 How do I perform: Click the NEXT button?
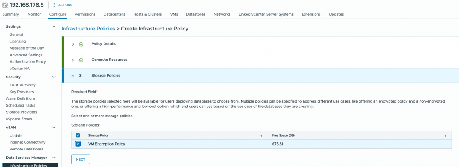point(81,160)
